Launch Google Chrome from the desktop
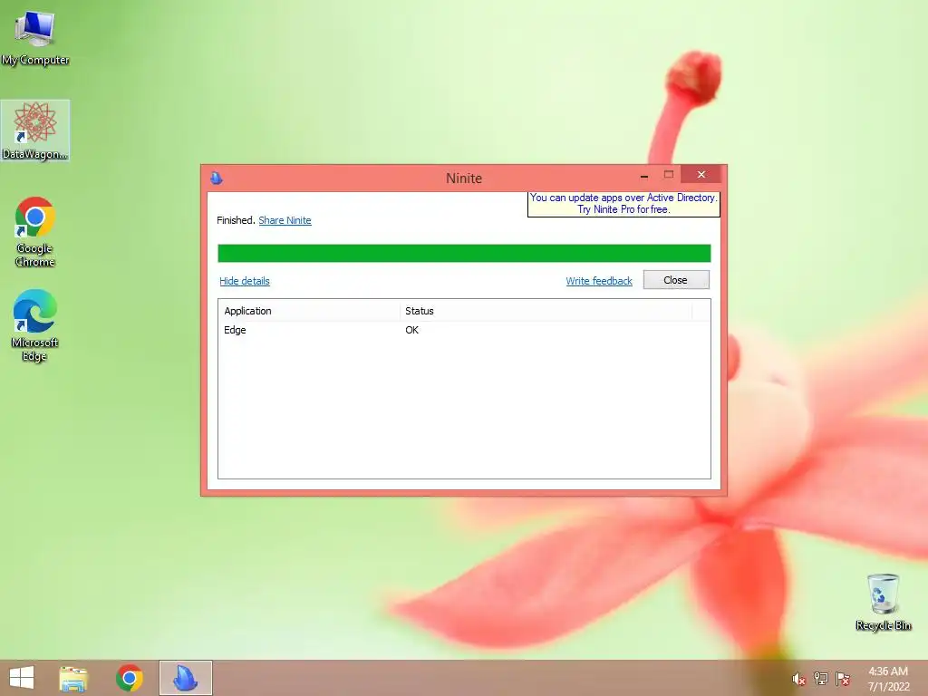The image size is (928, 696). tap(35, 232)
